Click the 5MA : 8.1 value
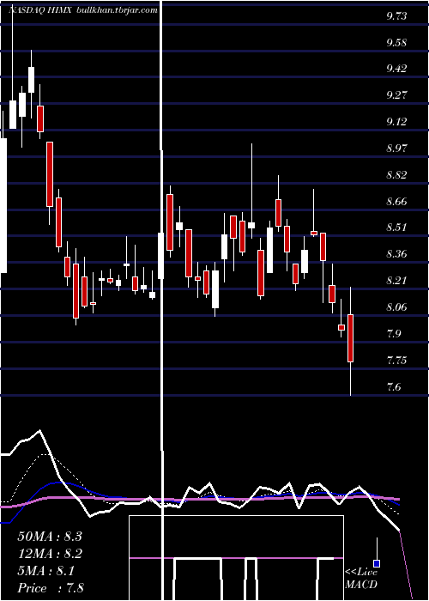The width and height of the screenshot is (429, 601). click(x=46, y=571)
